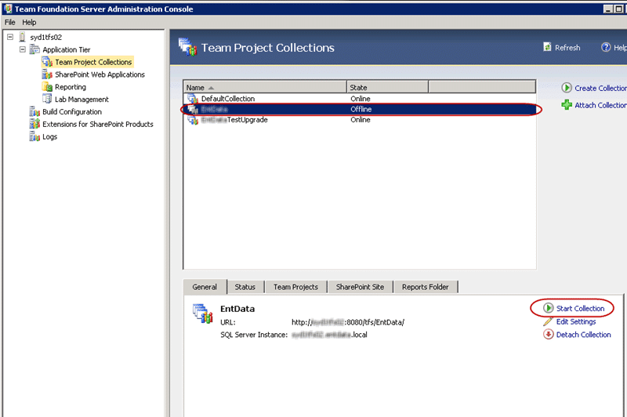
Task: Sort collections by Name column header
Action: point(265,87)
